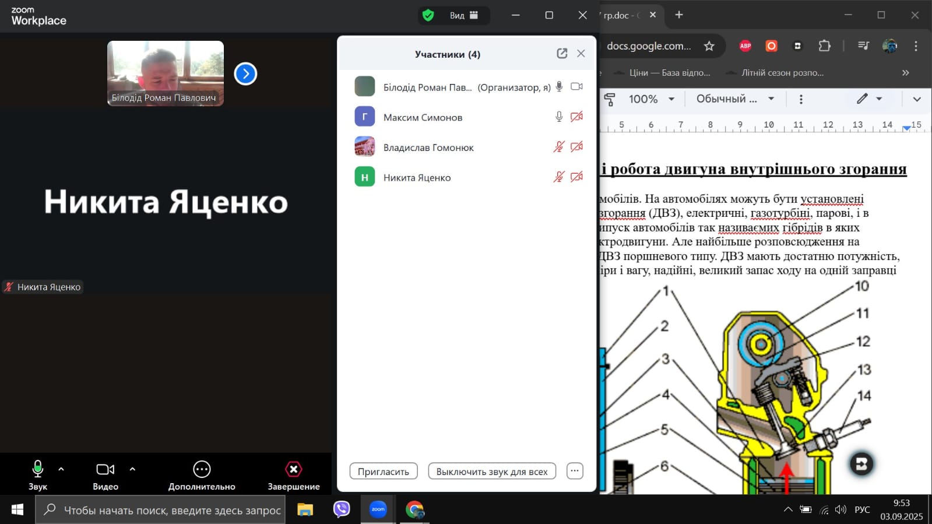Pop out the participants panel window
The image size is (932, 524).
click(562, 54)
